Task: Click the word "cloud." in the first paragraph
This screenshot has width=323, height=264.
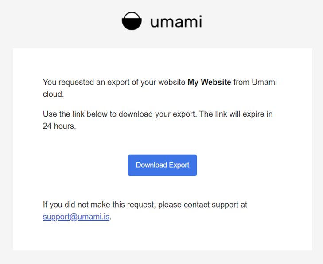Action: click(53, 95)
